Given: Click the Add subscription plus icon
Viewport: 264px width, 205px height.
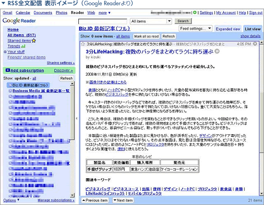Looking at the screenshot, I should coord(8,70).
